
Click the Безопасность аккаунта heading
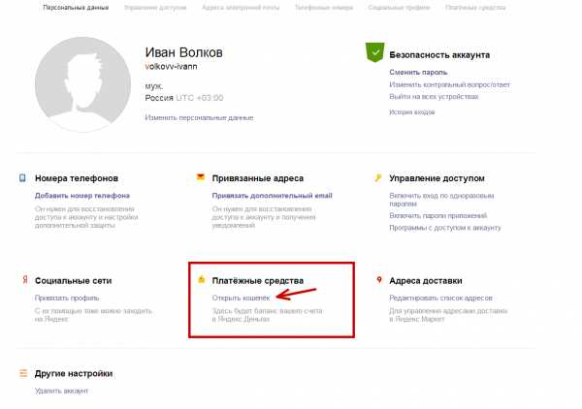pos(439,55)
